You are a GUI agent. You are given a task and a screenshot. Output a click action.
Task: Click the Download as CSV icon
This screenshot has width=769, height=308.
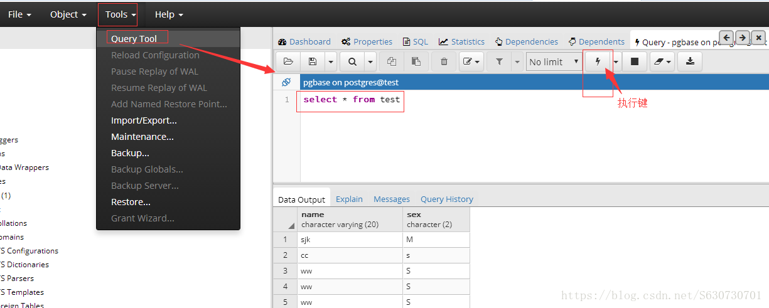pyautogui.click(x=691, y=61)
